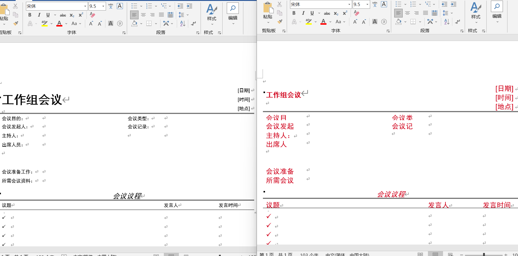Open font size dropdown in left window
This screenshot has width=518, height=256.
click(103, 6)
